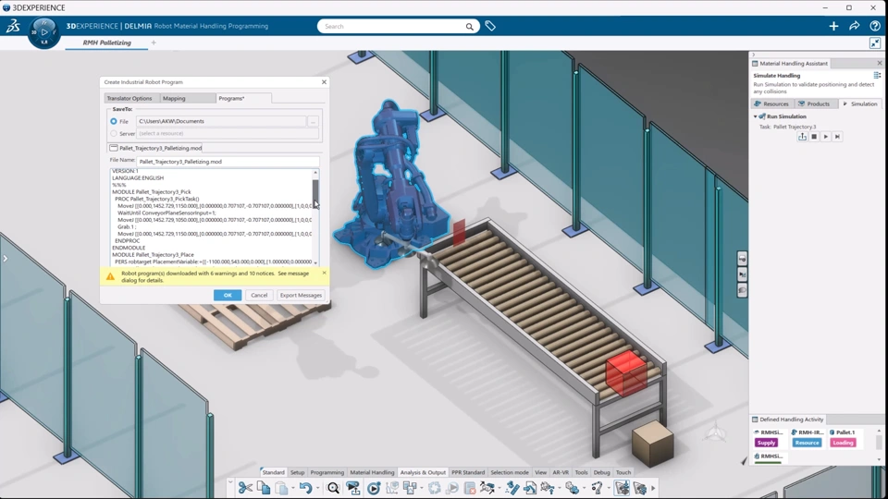Click the highlighted robot program icon
This screenshot has height=499, width=888.
[622, 488]
